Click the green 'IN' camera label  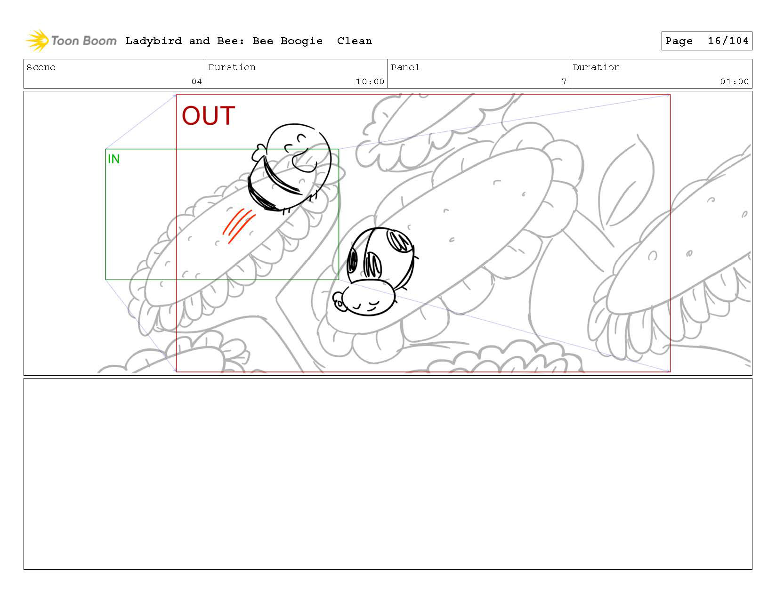[x=113, y=159]
